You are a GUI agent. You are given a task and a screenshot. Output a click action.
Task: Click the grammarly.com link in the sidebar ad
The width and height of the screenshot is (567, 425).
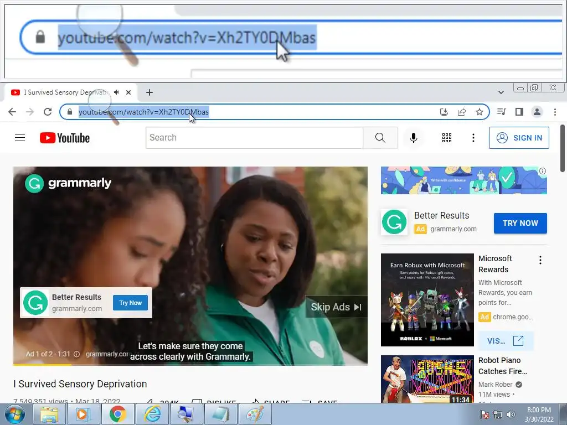(453, 229)
